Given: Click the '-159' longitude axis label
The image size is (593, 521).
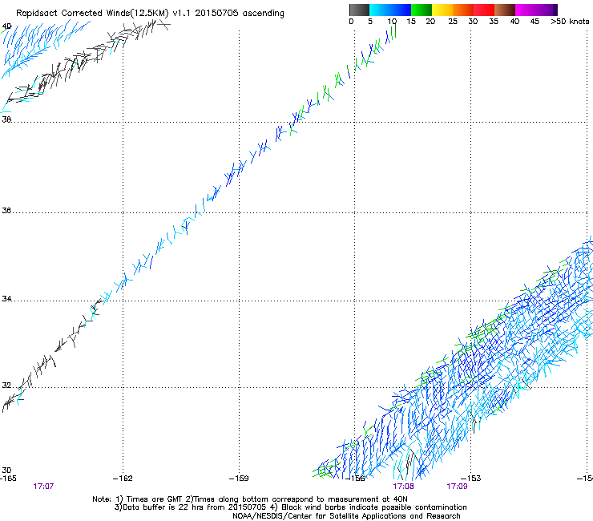Looking at the screenshot, I should (239, 479).
